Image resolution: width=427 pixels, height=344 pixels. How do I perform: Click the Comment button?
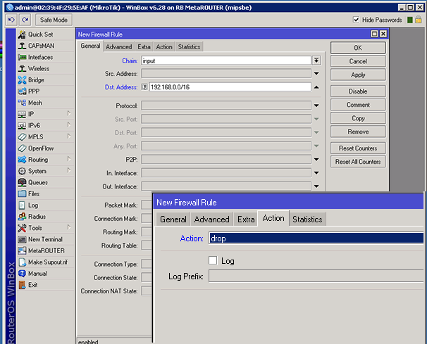pos(358,105)
